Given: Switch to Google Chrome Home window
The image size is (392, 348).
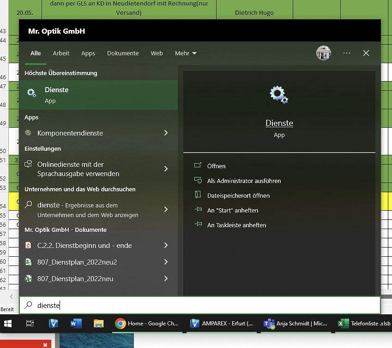Looking at the screenshot, I should (147, 324).
